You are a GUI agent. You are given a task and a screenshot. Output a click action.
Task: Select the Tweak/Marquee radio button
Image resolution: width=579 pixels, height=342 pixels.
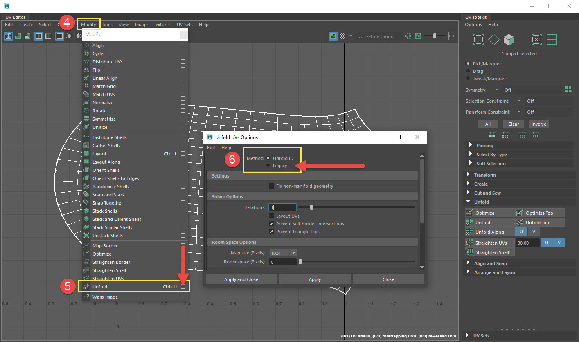pyautogui.click(x=468, y=79)
